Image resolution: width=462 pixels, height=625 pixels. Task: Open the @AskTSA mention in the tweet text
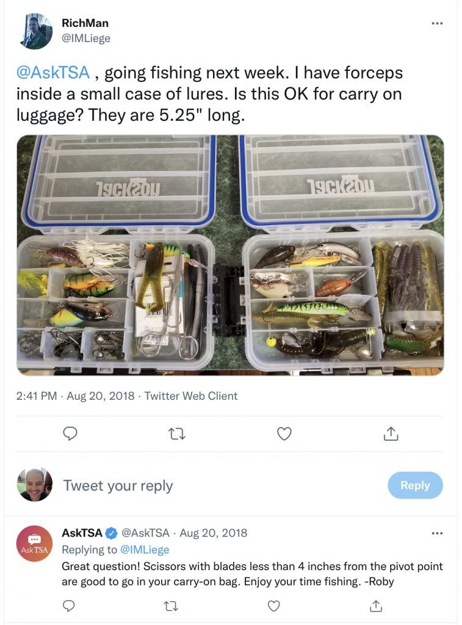53,73
